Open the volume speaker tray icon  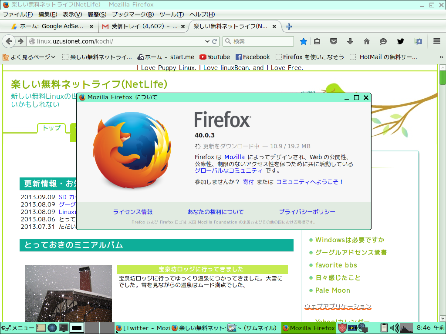coord(394,328)
